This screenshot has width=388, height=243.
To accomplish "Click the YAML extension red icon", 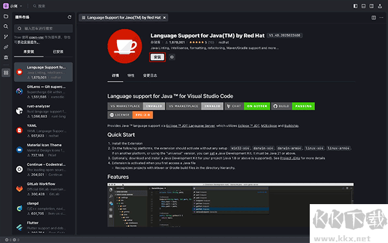I will coord(19,130).
